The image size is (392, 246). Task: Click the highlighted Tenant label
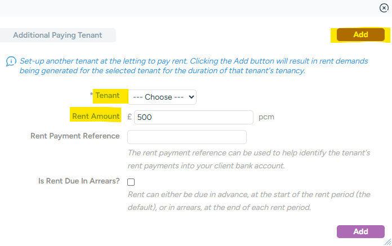click(108, 96)
